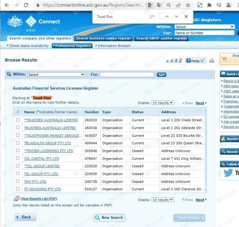Click the browser address bar URL
Viewport: 239px width, 227px height.
(93, 5)
